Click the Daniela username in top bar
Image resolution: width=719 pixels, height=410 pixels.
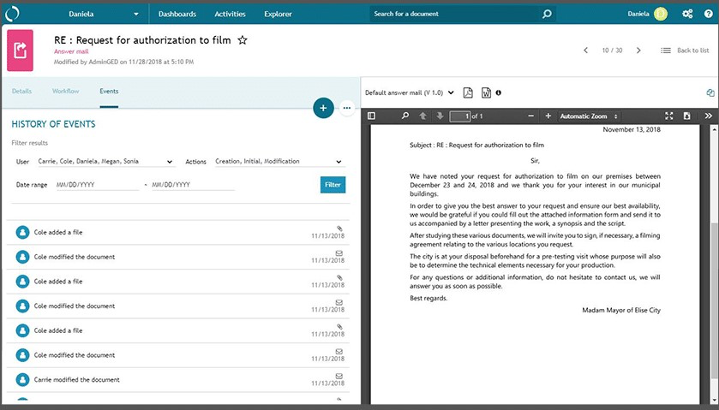[638, 14]
